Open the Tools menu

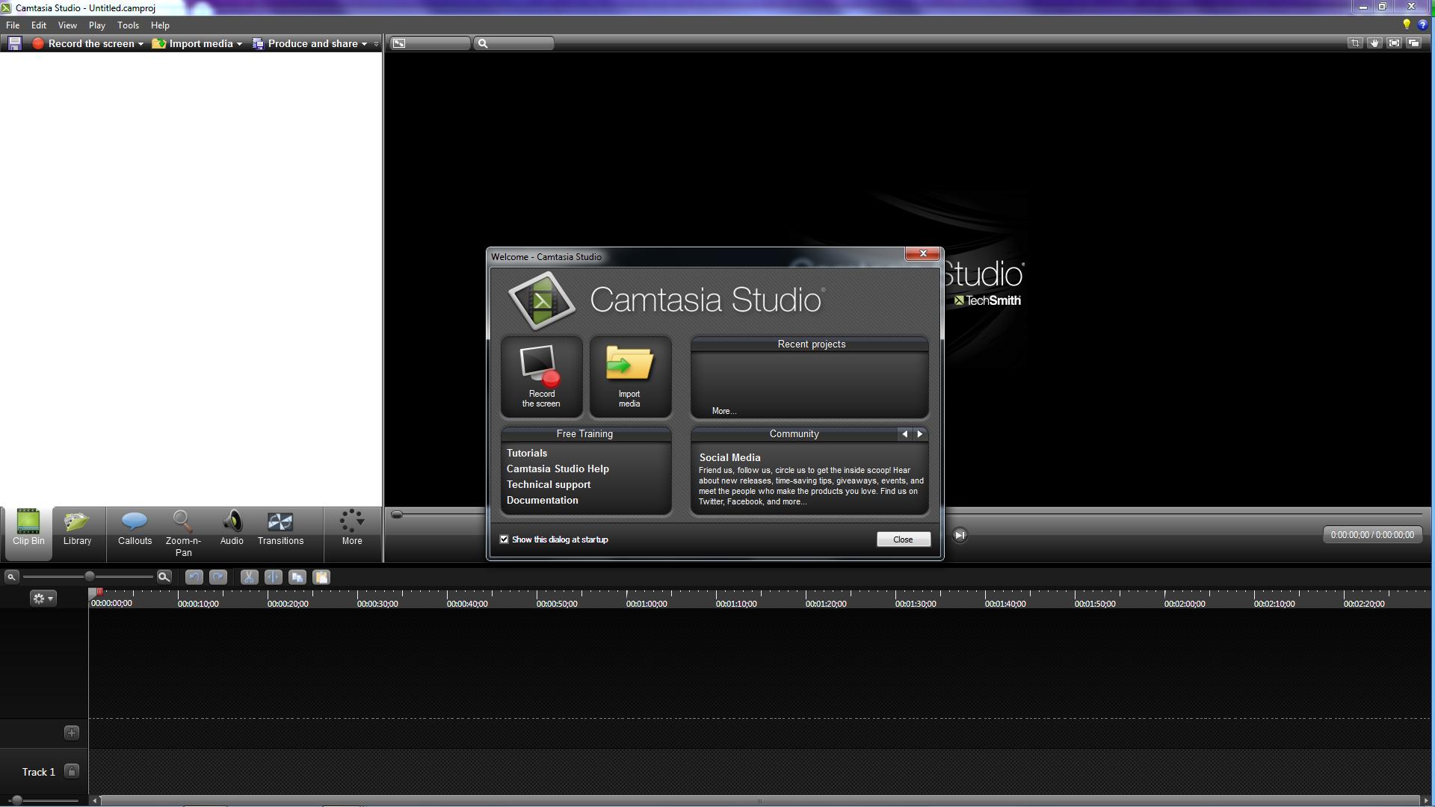click(128, 25)
